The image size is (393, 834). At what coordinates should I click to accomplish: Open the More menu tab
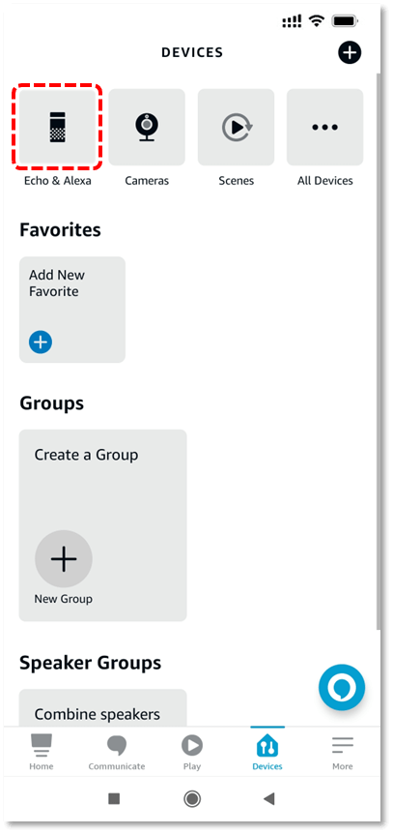click(x=343, y=752)
